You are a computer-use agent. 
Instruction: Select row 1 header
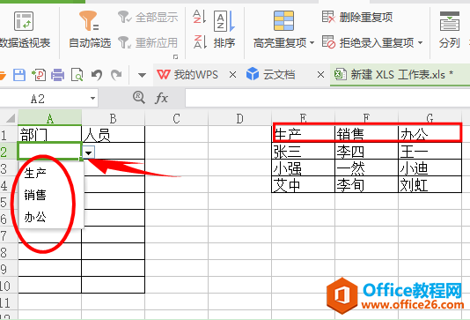click(9, 134)
